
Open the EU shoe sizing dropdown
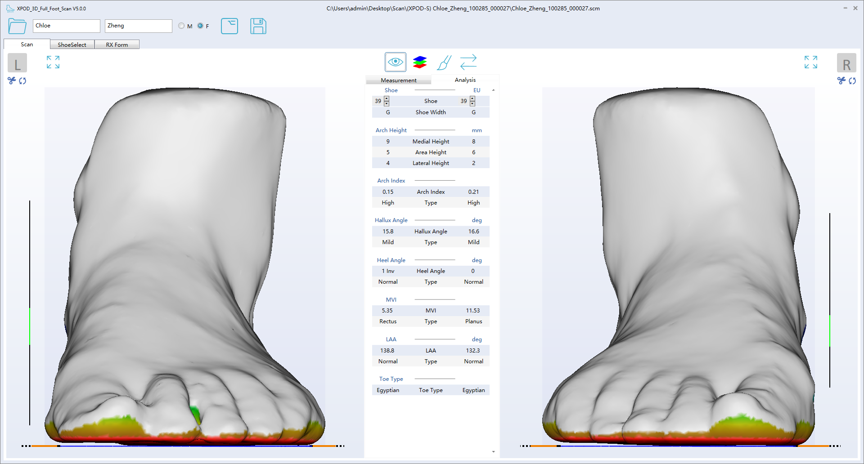[477, 90]
